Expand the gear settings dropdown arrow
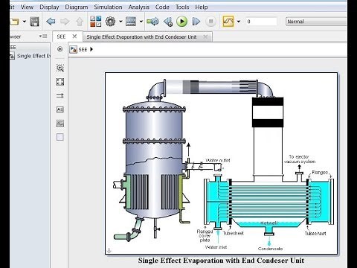 click(x=120, y=22)
